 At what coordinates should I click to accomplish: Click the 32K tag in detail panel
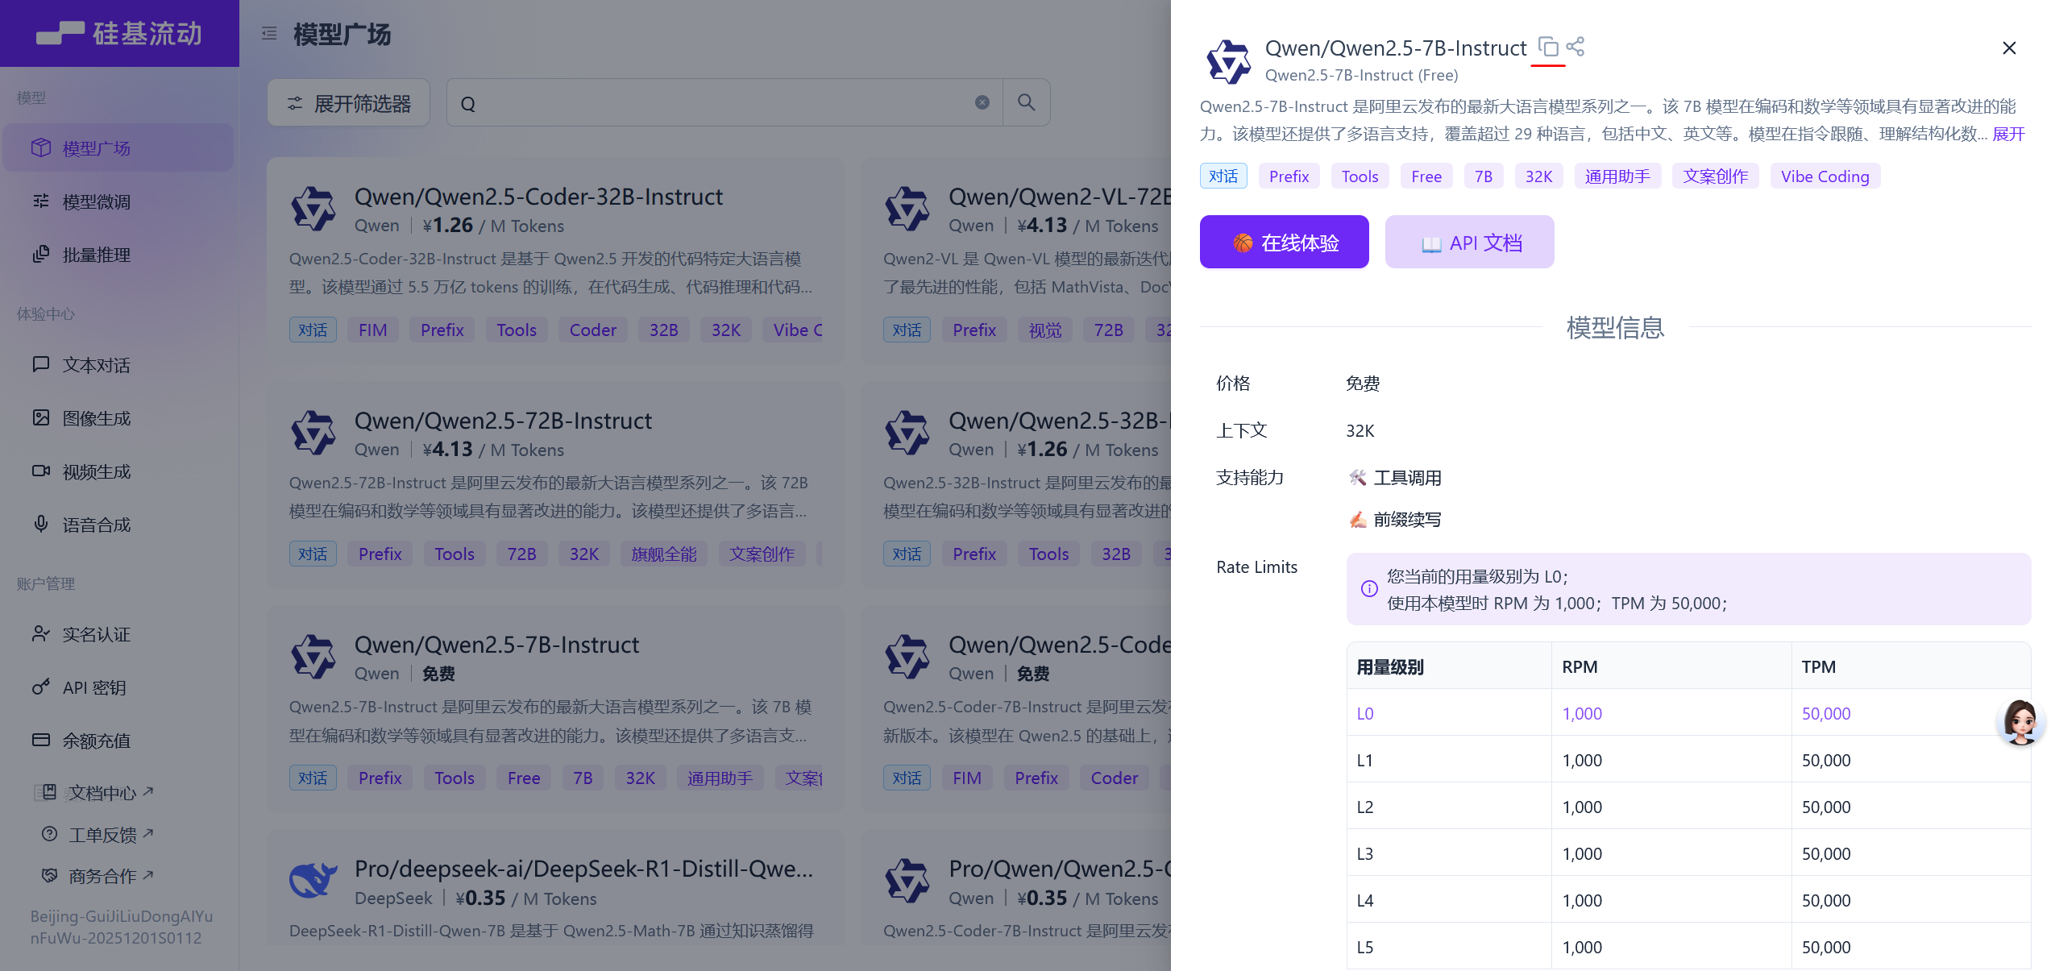click(1538, 176)
